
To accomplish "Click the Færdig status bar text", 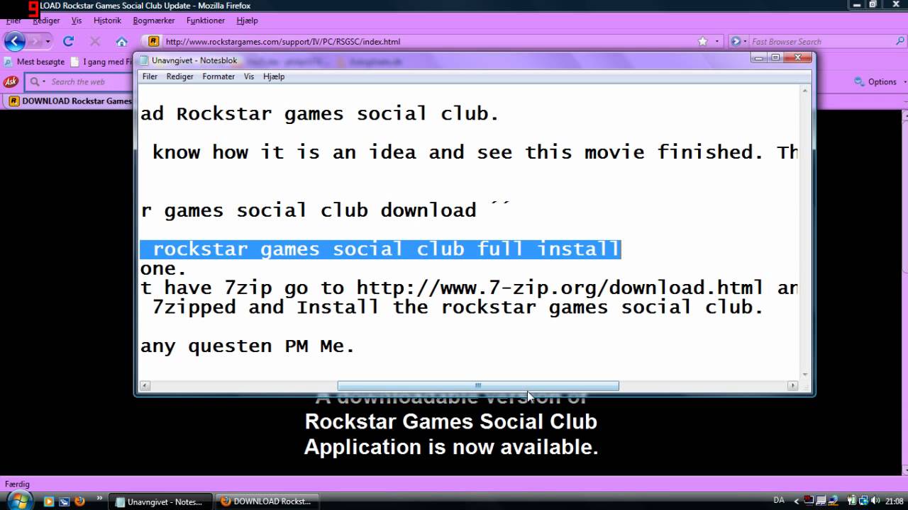I will 17,484.
